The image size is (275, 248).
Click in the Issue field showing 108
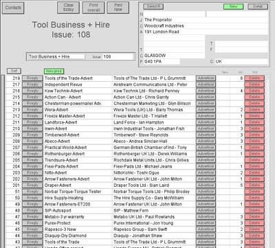(118, 56)
